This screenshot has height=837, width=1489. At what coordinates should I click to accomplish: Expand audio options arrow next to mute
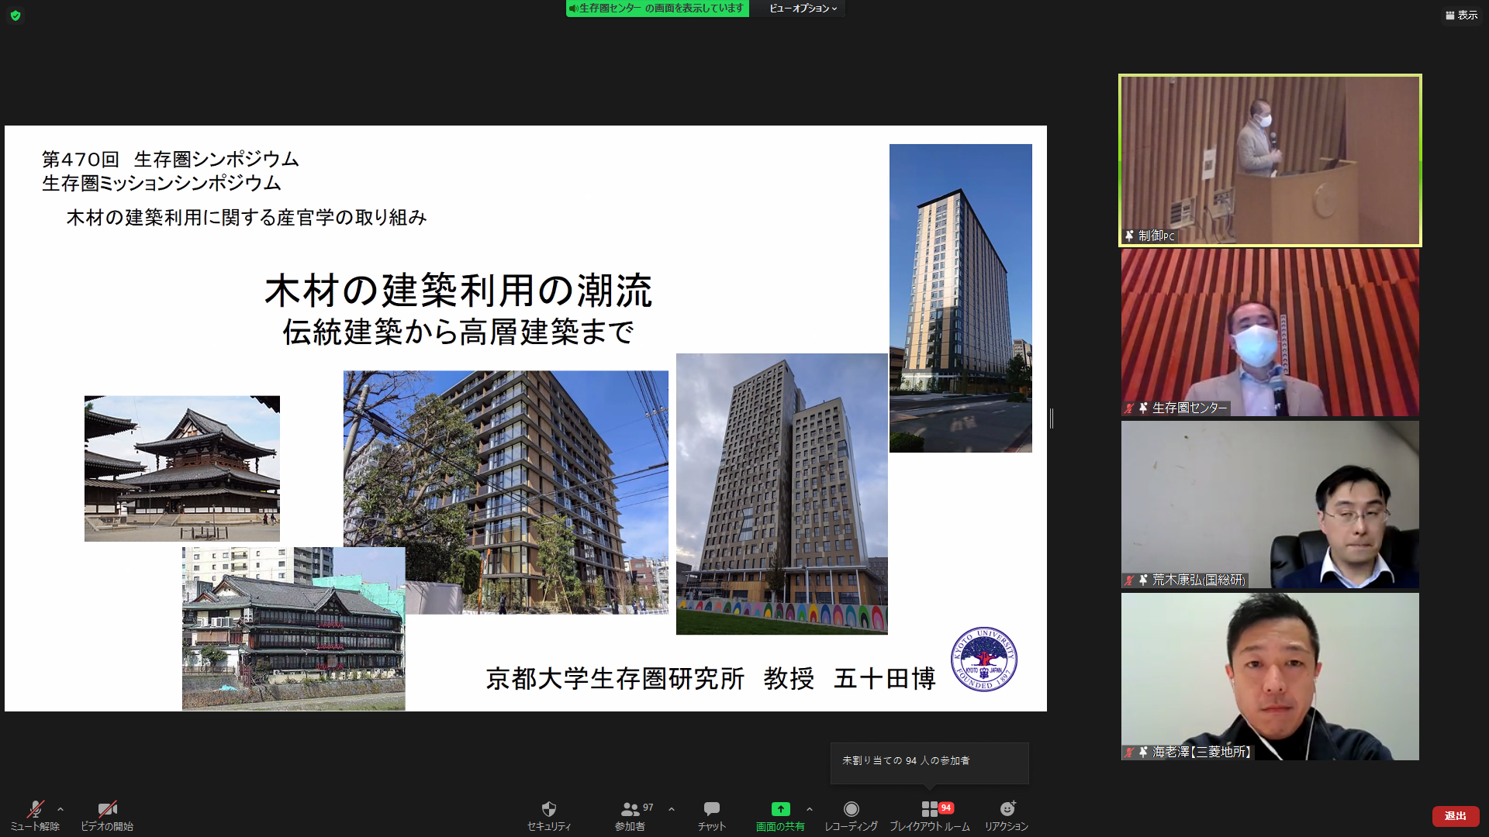click(x=60, y=809)
